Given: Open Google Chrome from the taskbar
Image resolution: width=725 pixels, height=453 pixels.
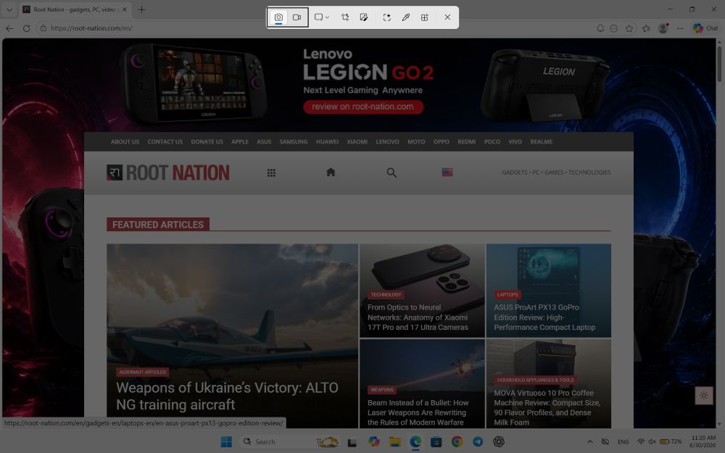Looking at the screenshot, I should [x=457, y=442].
